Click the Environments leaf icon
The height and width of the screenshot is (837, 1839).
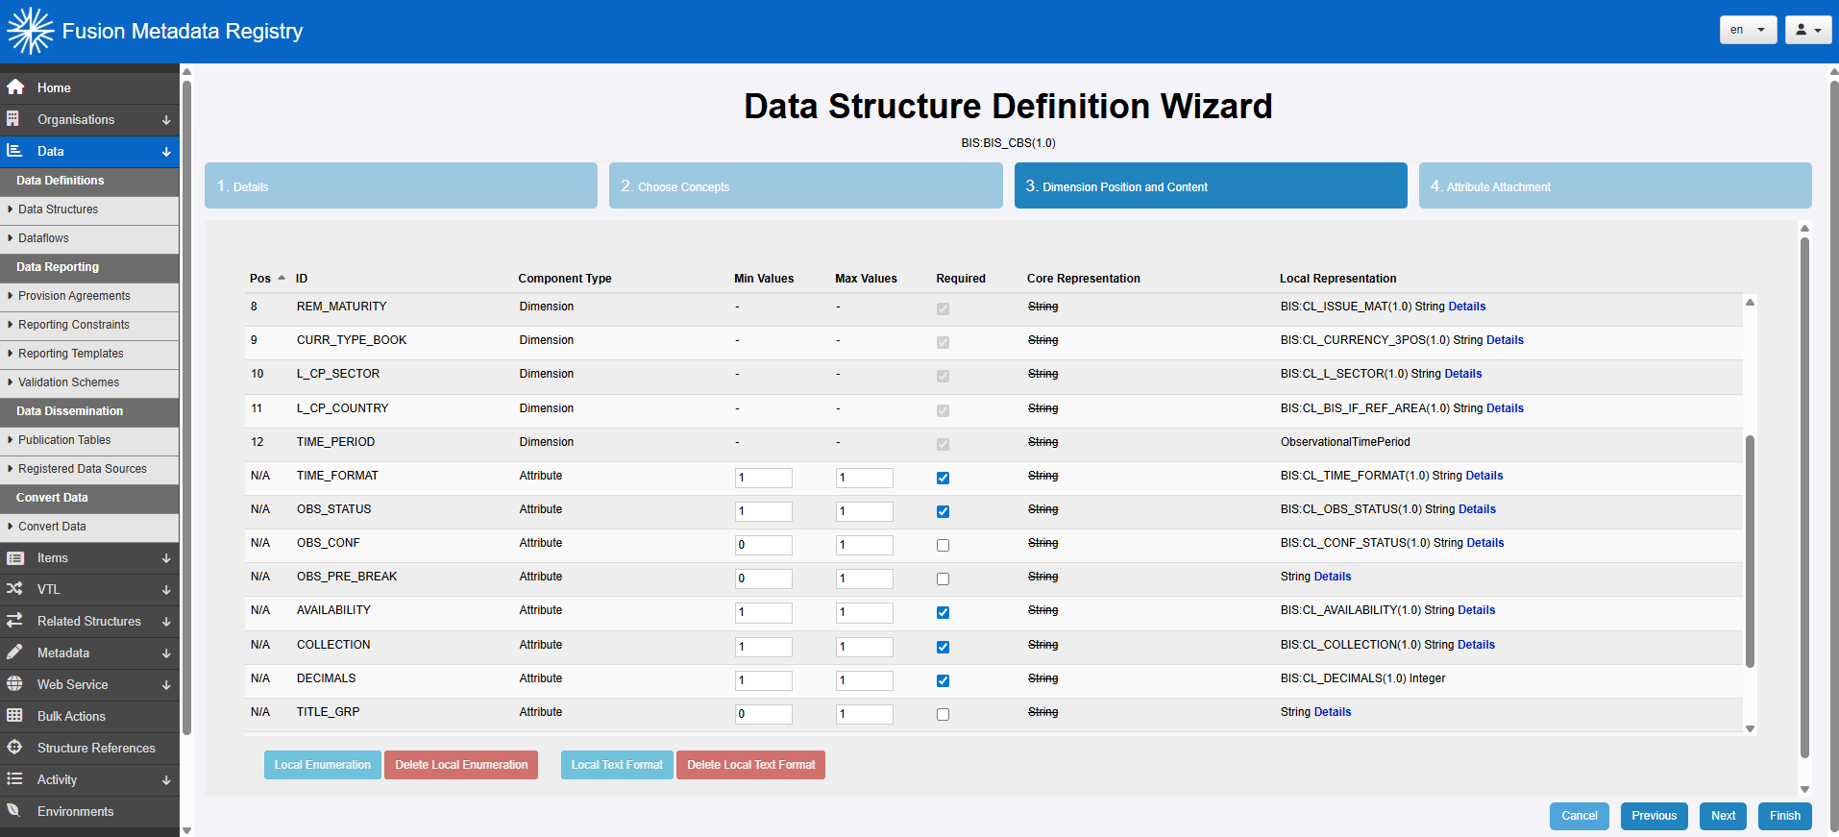[14, 811]
